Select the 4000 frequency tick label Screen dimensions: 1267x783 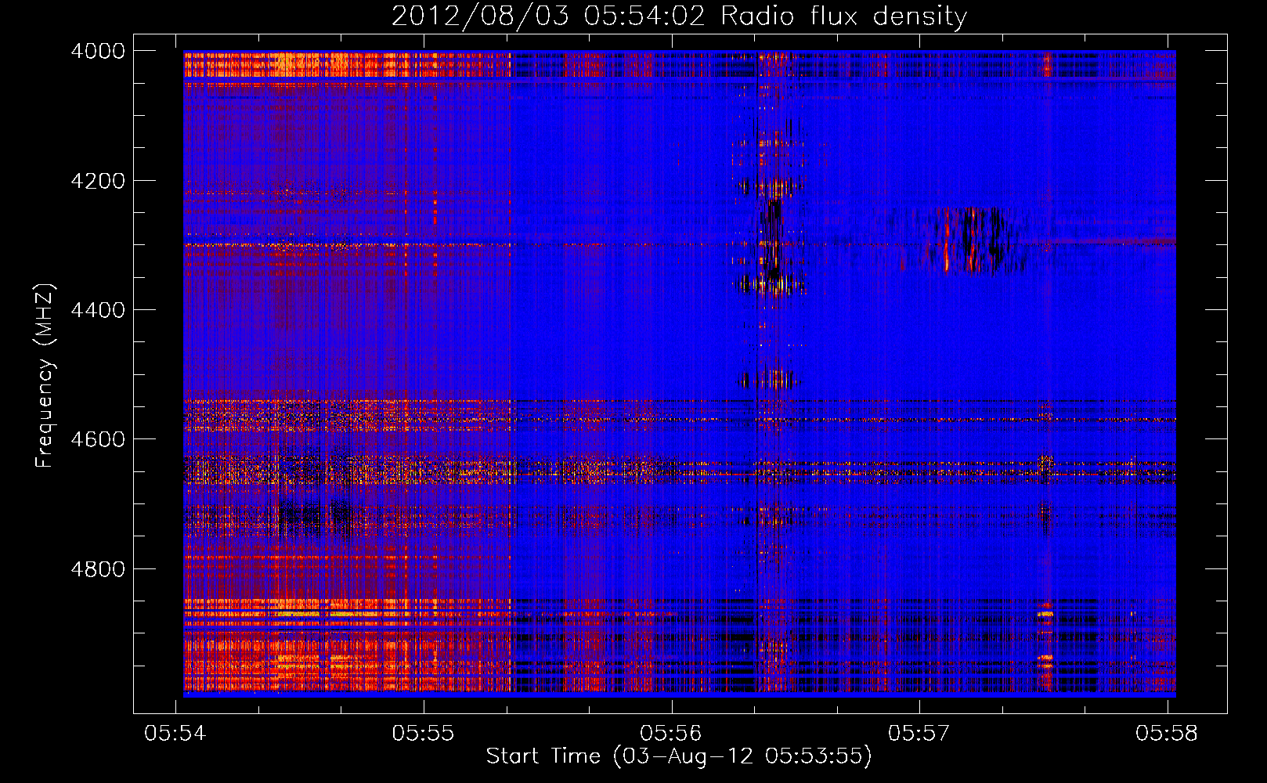[98, 51]
